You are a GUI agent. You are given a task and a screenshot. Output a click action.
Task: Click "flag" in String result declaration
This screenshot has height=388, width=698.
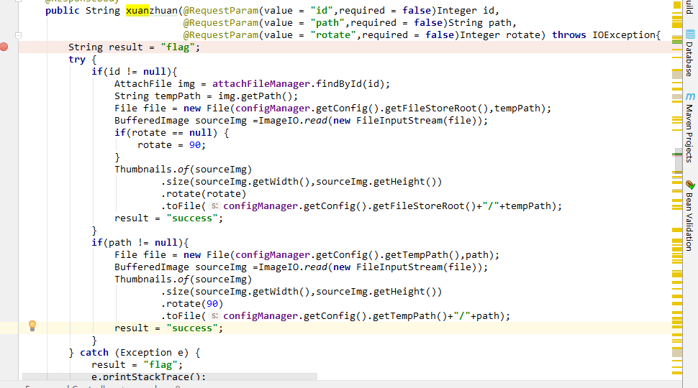178,47
